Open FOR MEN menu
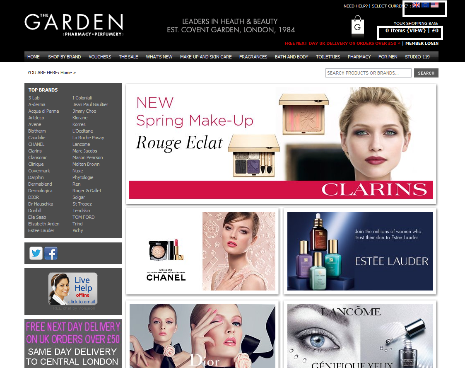The height and width of the screenshot is (368, 465). (388, 57)
